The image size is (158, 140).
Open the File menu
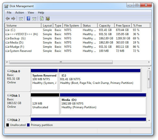9,13
